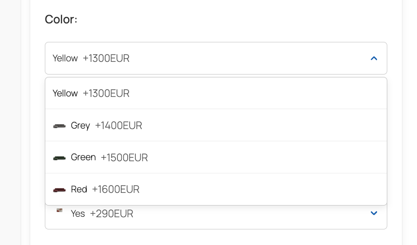Image resolution: width=417 pixels, height=245 pixels.
Task: Choose the Yellow option in the open list
Action: pyautogui.click(x=65, y=93)
